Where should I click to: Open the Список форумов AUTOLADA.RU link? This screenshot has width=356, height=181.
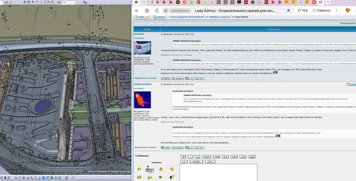[187, 17]
